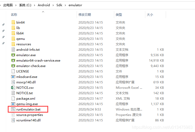
Task: Expand the chevron after 系统 (C:) breadcrumb
Action: [34, 5]
